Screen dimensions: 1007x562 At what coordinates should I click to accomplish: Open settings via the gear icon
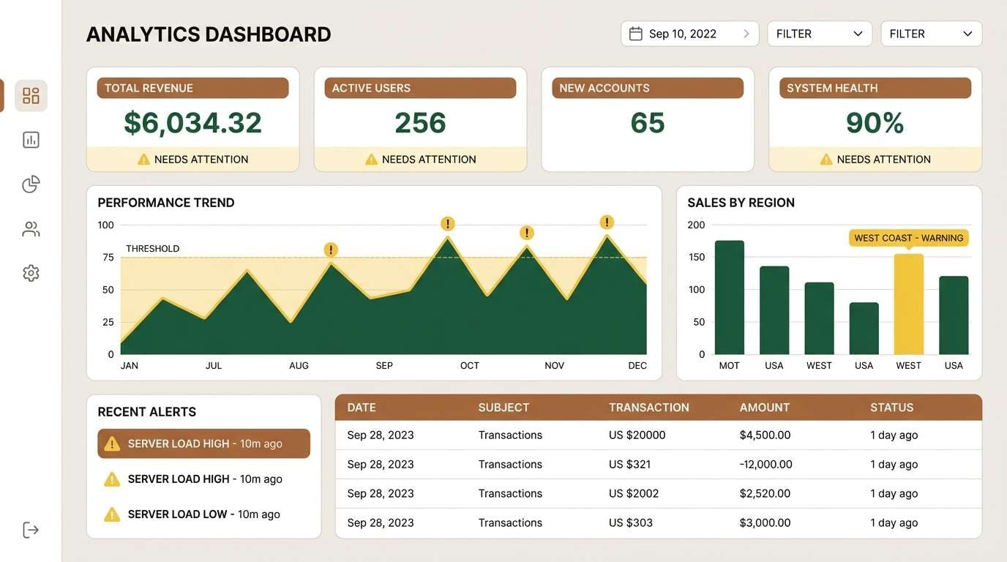click(x=30, y=272)
